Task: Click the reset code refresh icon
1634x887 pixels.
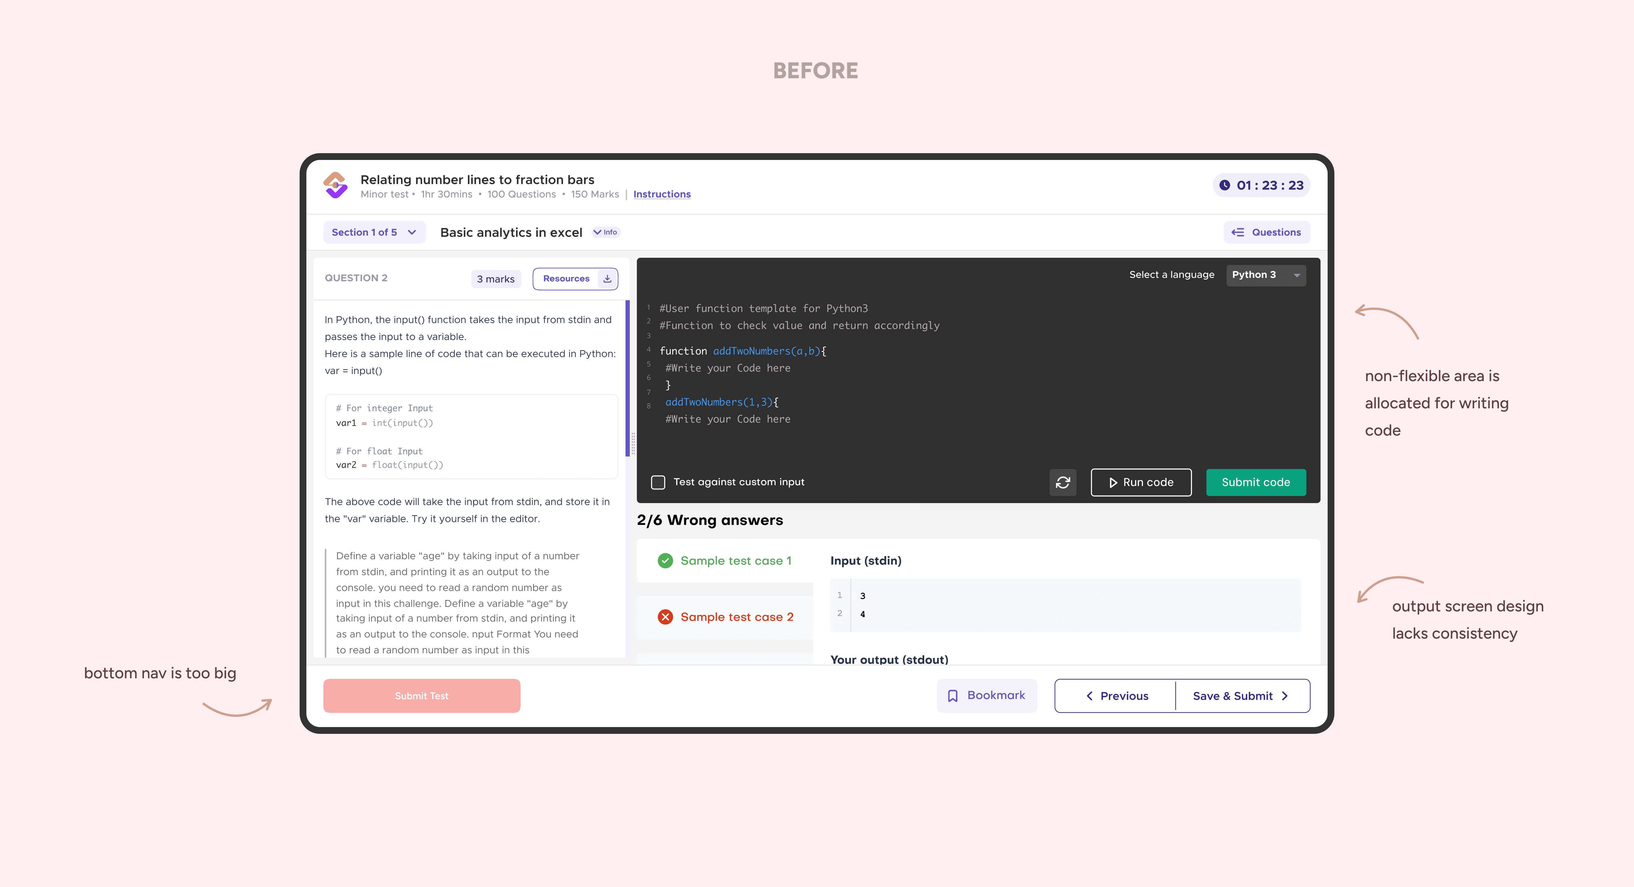Action: coord(1063,483)
